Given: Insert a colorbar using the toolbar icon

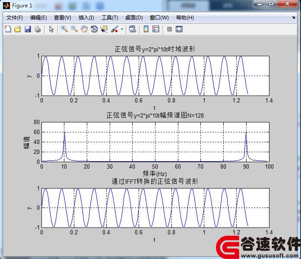Looking at the screenshot, I should [x=146, y=29].
